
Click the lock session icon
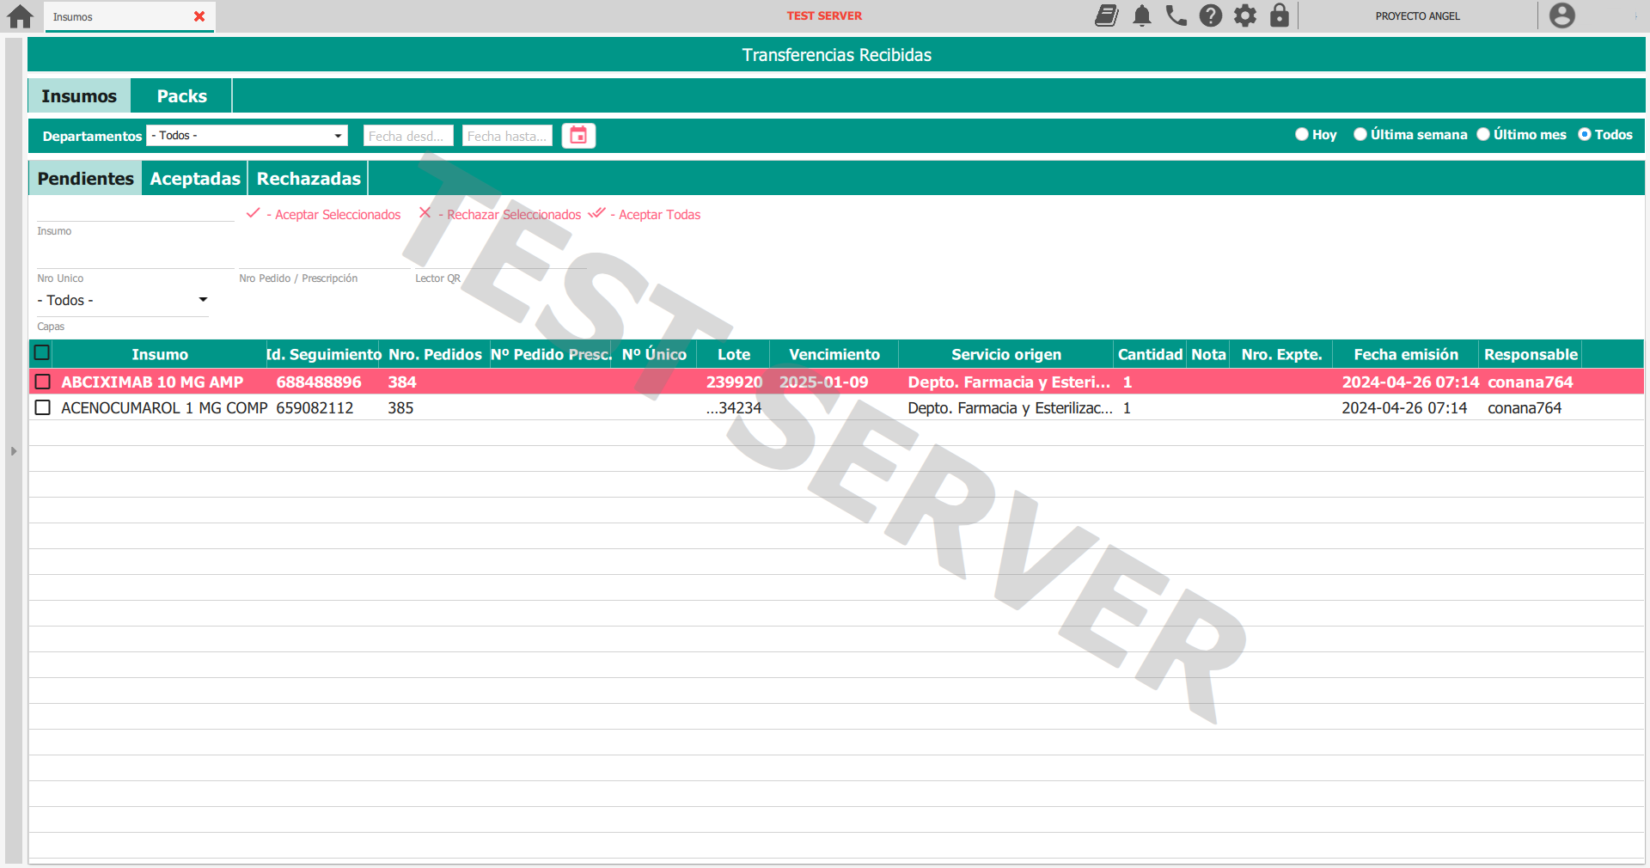click(1280, 15)
